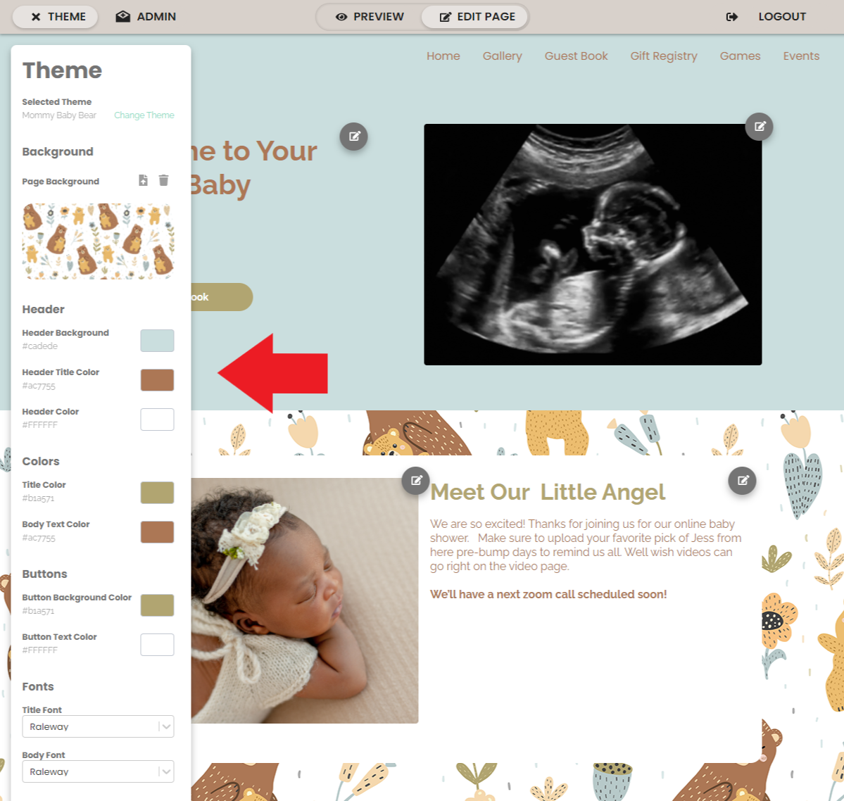The image size is (844, 801).
Task: Delete page background with trash icon
Action: (163, 180)
